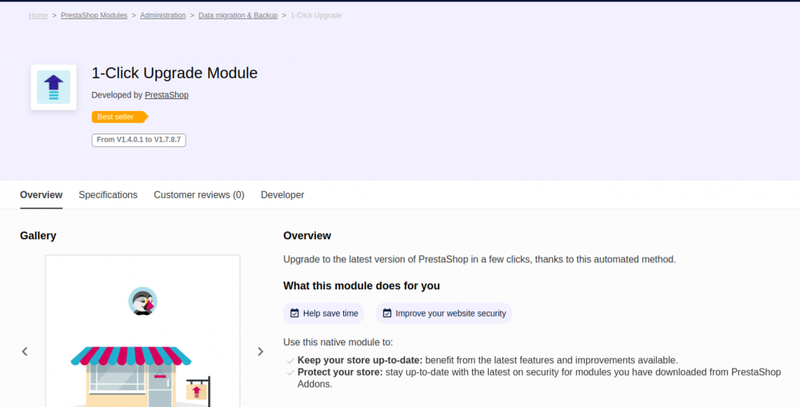The image size is (800, 407).
Task: Open the Customer reviews (0) tab
Action: (199, 195)
